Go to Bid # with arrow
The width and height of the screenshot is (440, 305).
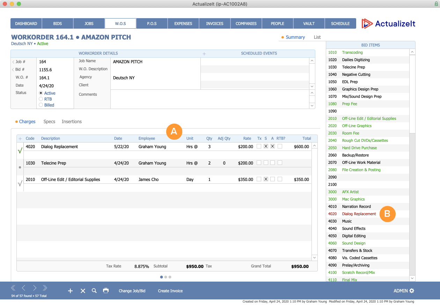(13, 70)
